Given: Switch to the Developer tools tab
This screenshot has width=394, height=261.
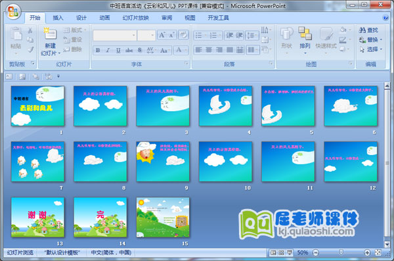Looking at the screenshot, I should [218, 18].
